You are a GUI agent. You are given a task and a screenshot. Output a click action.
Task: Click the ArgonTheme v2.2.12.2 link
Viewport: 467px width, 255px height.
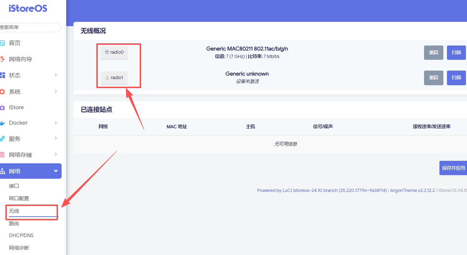[413, 191]
